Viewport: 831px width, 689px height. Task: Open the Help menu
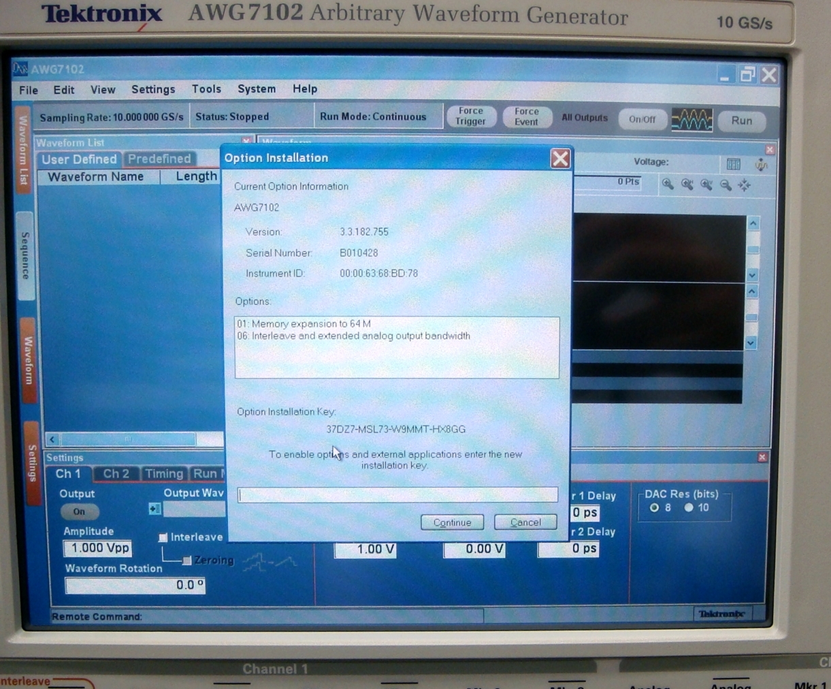(305, 89)
